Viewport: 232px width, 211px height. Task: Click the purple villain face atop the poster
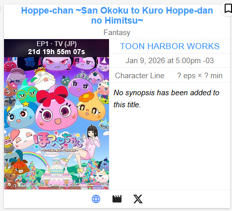(x=57, y=63)
